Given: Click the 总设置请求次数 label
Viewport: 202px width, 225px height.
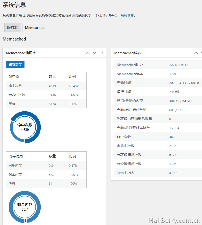Looking at the screenshot, I should [x=129, y=164].
